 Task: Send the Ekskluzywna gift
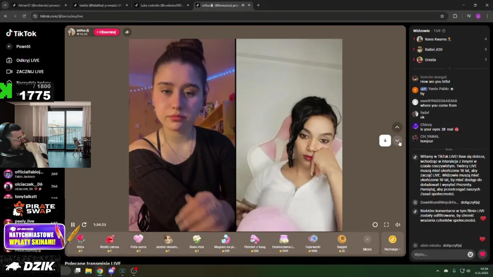tap(283, 243)
